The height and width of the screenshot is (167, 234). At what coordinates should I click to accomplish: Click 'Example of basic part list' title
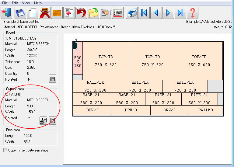tap(21, 22)
